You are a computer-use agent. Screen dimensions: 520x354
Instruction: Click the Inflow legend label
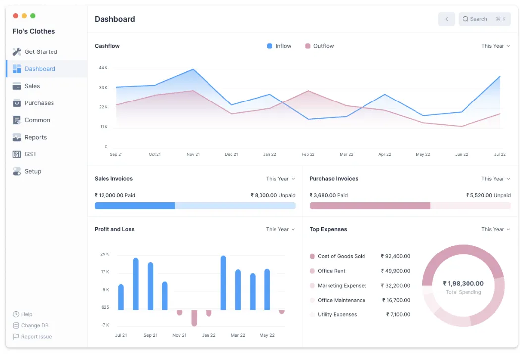pyautogui.click(x=284, y=46)
